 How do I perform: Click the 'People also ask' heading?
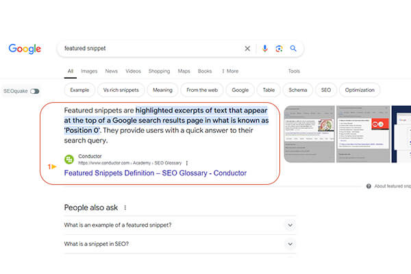[91, 208]
